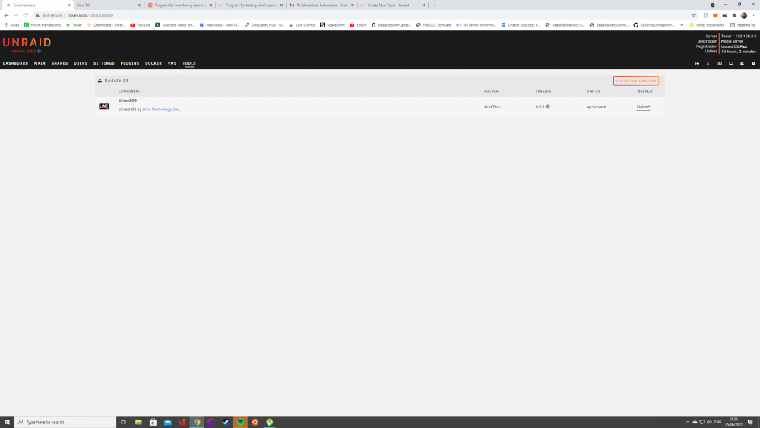Open the Space.com bookmark

(332, 25)
